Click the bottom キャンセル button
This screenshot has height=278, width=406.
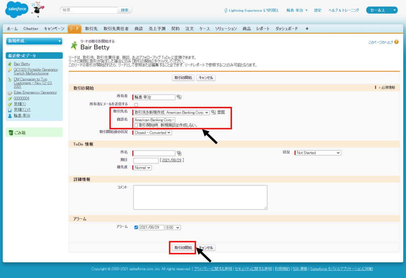(x=206, y=248)
